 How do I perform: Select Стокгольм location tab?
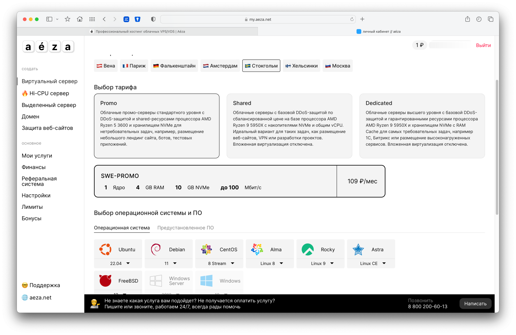[x=261, y=66]
